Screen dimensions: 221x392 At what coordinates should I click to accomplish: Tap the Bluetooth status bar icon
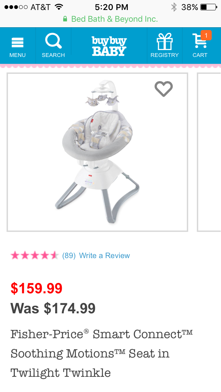tap(174, 7)
